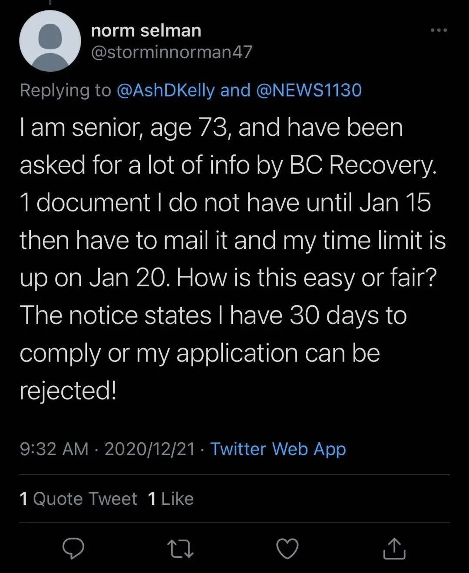Viewport: 469px width, 573px height.
Task: Tap the share upload icon
Action: 394,548
